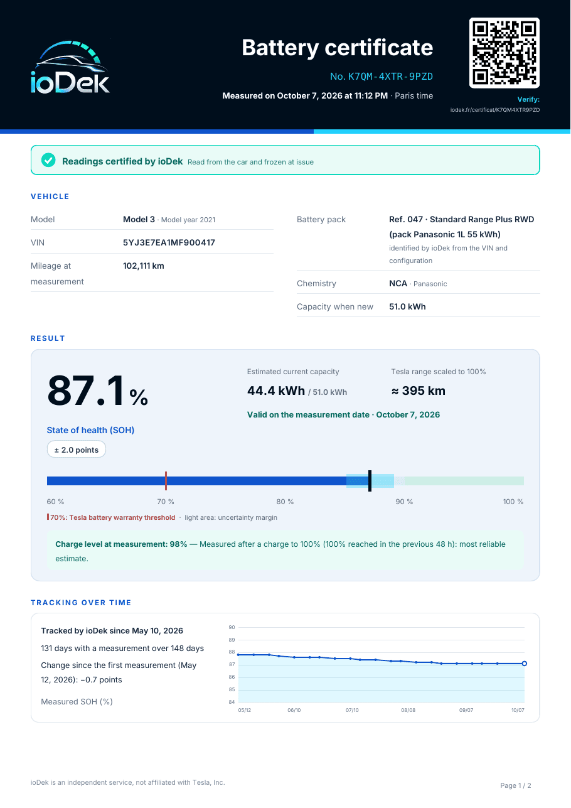The height and width of the screenshot is (808, 571).
Task: Click 'Tracked by ioDek since May 10, 2026'
Action: tap(112, 631)
